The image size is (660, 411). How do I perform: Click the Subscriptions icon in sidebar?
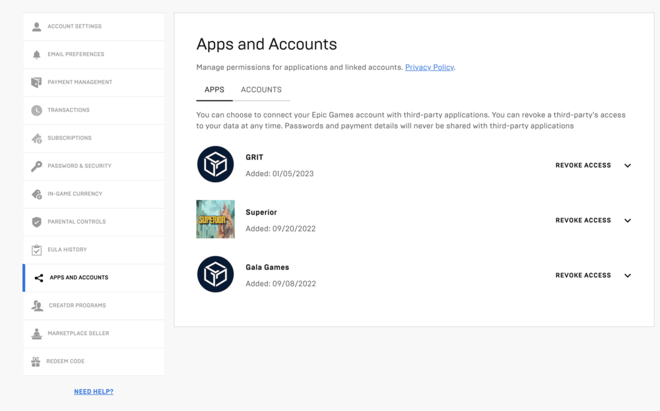pos(36,139)
